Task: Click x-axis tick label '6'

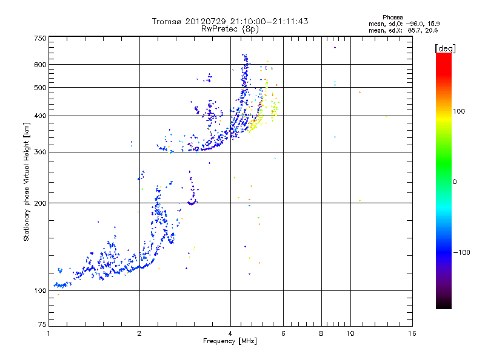Action: coord(283,333)
